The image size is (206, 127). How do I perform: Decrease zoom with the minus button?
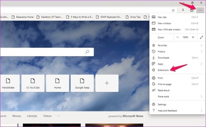(x=178, y=37)
